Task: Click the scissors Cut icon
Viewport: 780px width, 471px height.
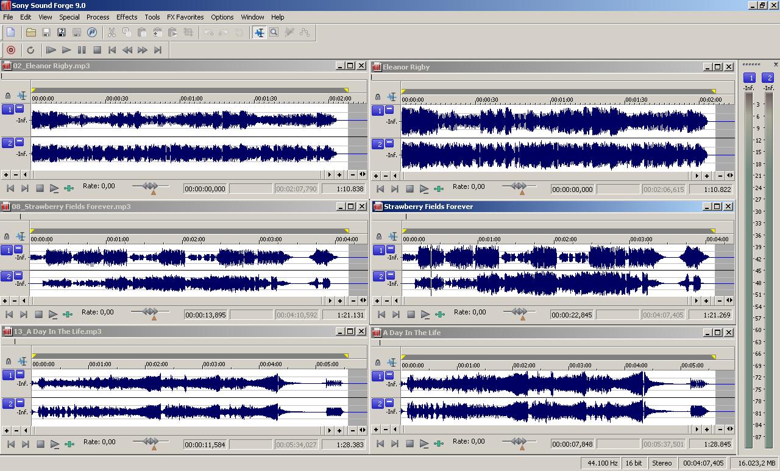Action: pyautogui.click(x=112, y=32)
